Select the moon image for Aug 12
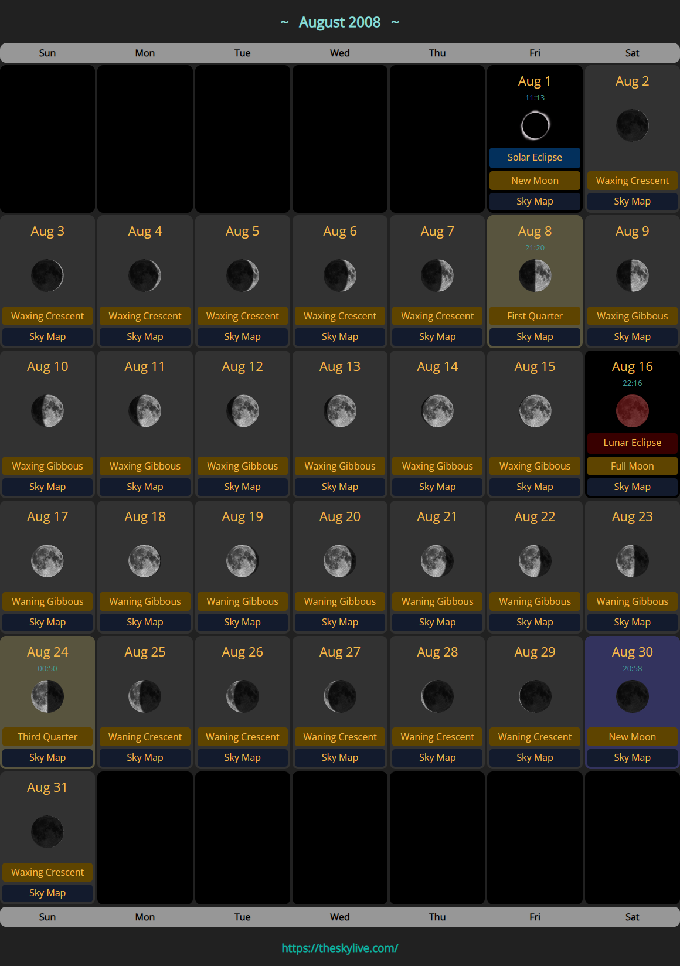Image resolution: width=680 pixels, height=966 pixels. 242,411
